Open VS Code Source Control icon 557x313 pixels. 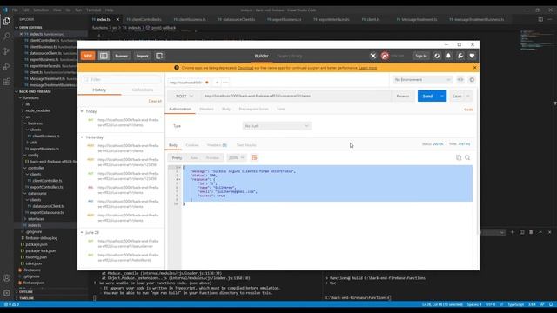point(7,51)
